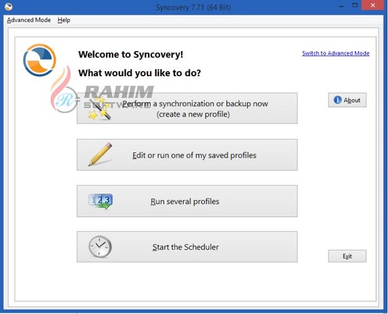
Task: Click the clock icon for the Scheduler
Action: pyautogui.click(x=100, y=247)
